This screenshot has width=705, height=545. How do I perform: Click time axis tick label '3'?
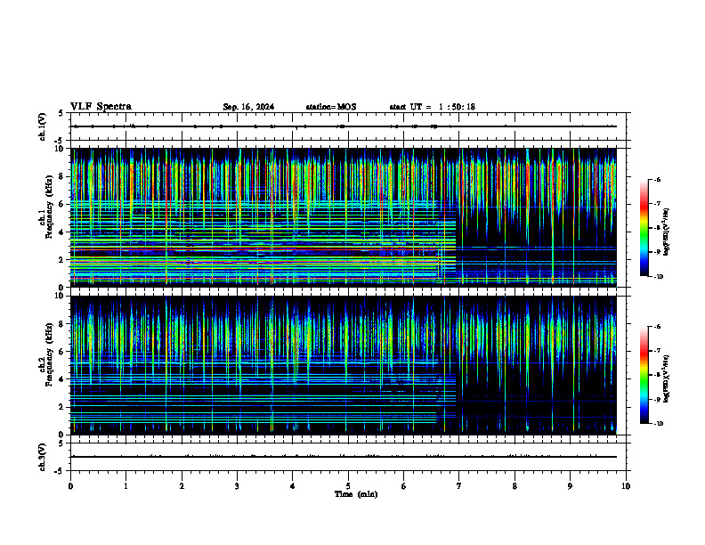[x=237, y=486]
